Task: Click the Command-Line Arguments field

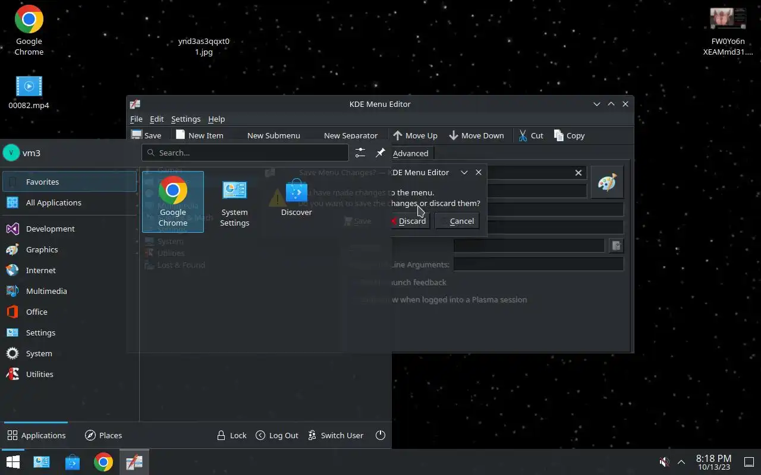Action: tap(539, 264)
